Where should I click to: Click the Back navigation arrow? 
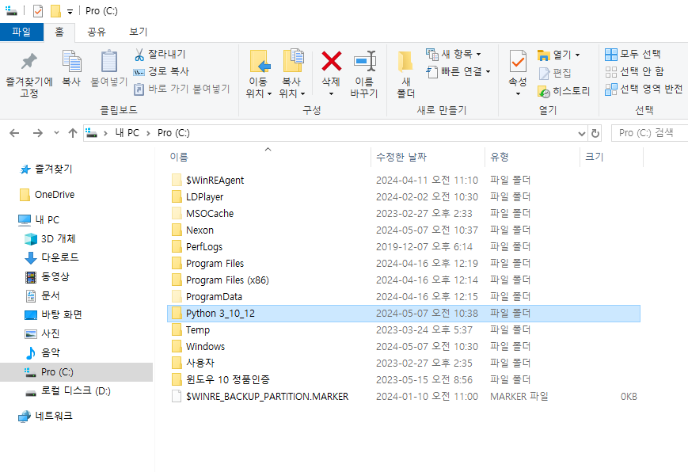click(x=14, y=133)
